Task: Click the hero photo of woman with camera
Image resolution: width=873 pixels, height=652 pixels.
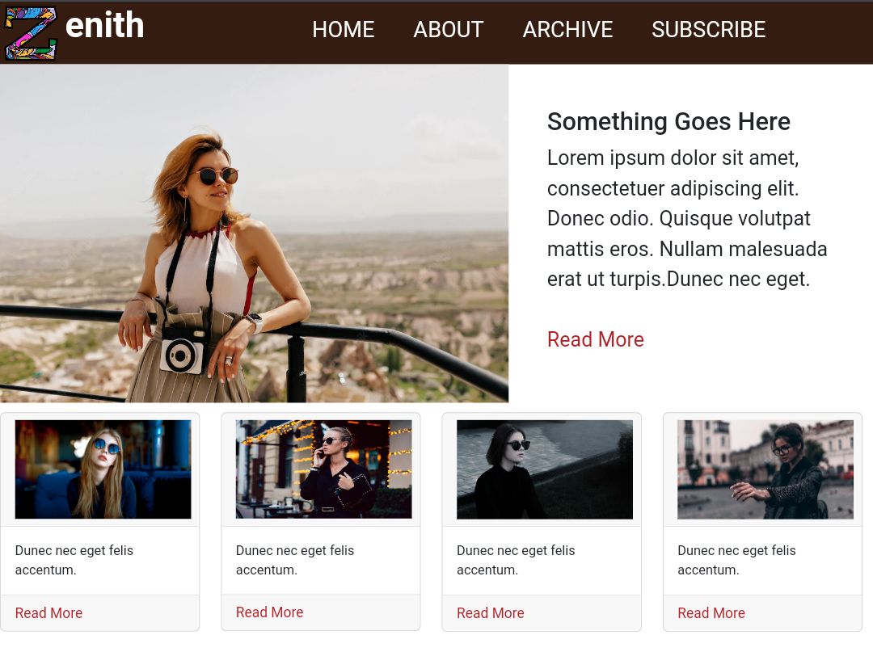Action: click(x=254, y=233)
